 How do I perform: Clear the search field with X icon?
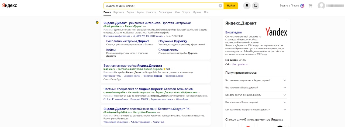click(220, 6)
